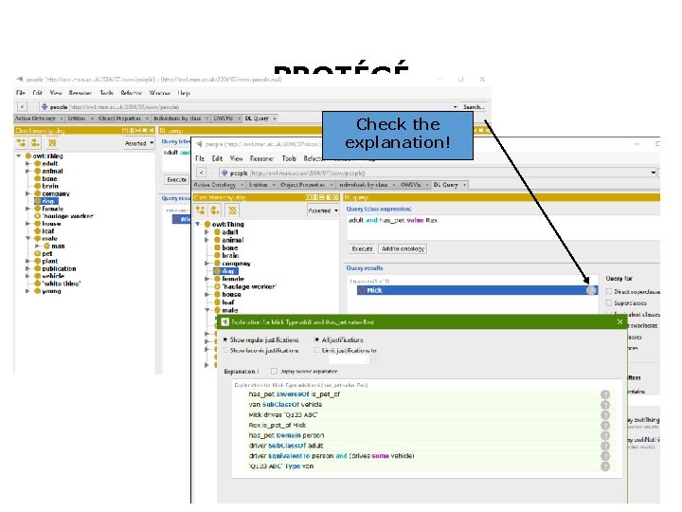Click back arrow in back window toolbar
The image size is (682, 512).
tap(22, 106)
